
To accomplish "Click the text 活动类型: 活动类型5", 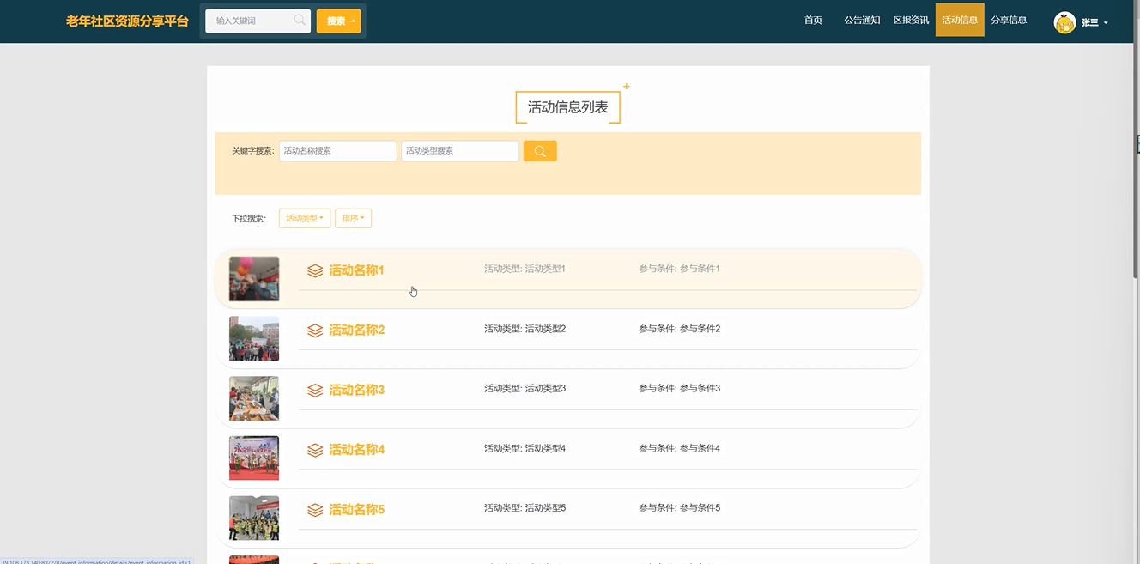I will click(525, 508).
